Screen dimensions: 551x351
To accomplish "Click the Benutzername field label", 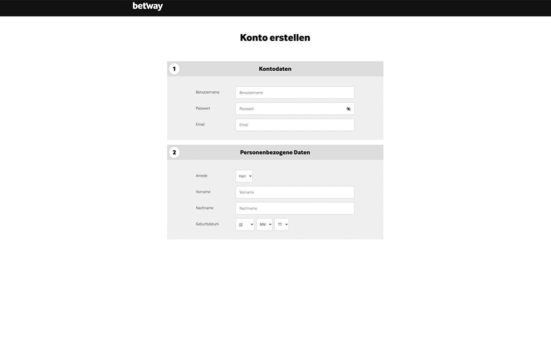I will 207,92.
